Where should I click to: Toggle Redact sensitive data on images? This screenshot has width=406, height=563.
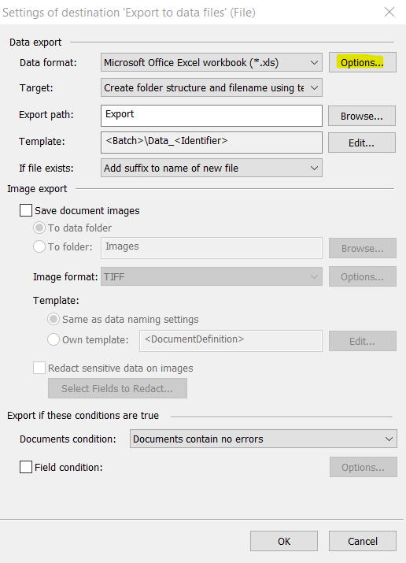39,368
